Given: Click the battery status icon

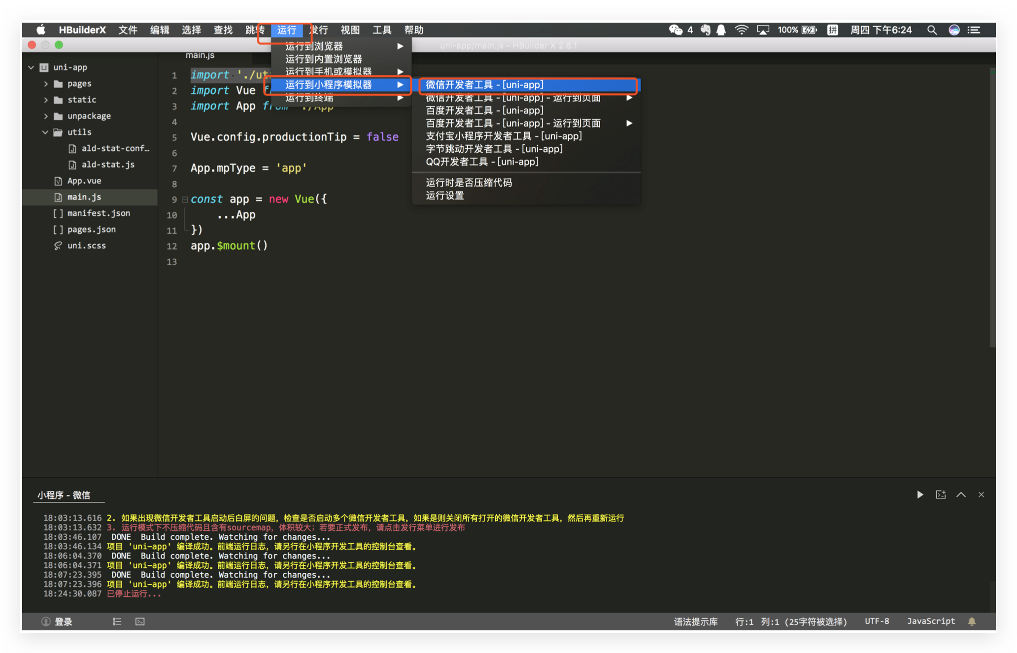Looking at the screenshot, I should click(x=809, y=30).
